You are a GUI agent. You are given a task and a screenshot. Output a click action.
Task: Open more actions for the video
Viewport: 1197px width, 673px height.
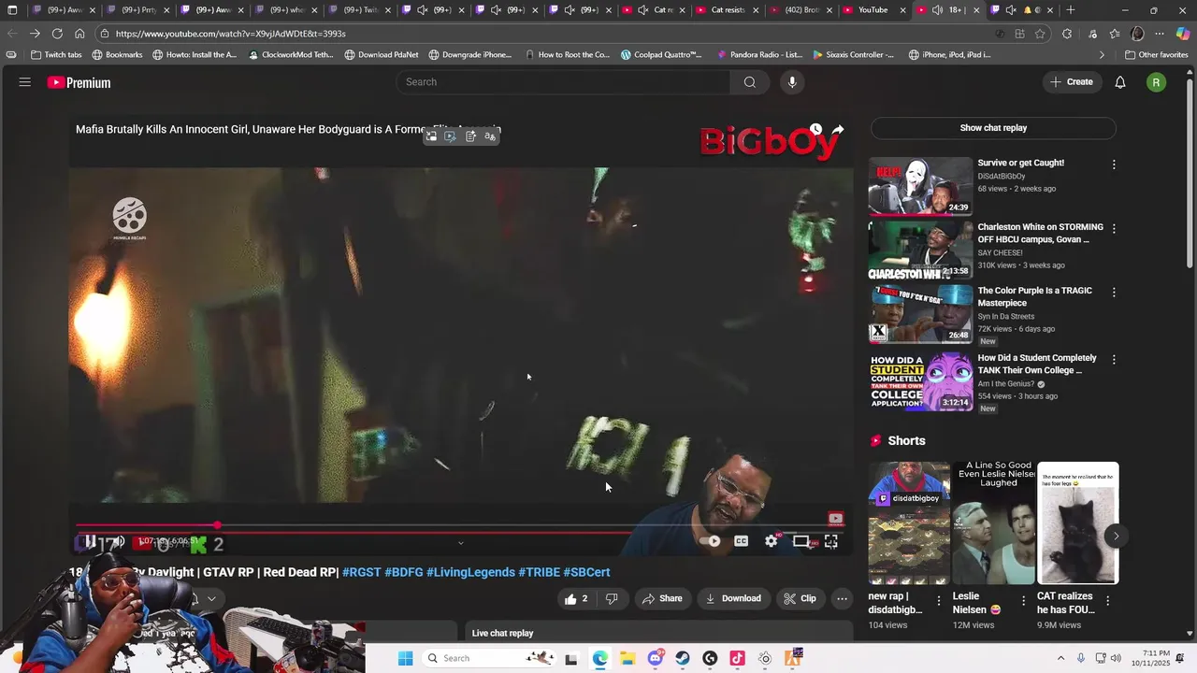tap(842, 598)
